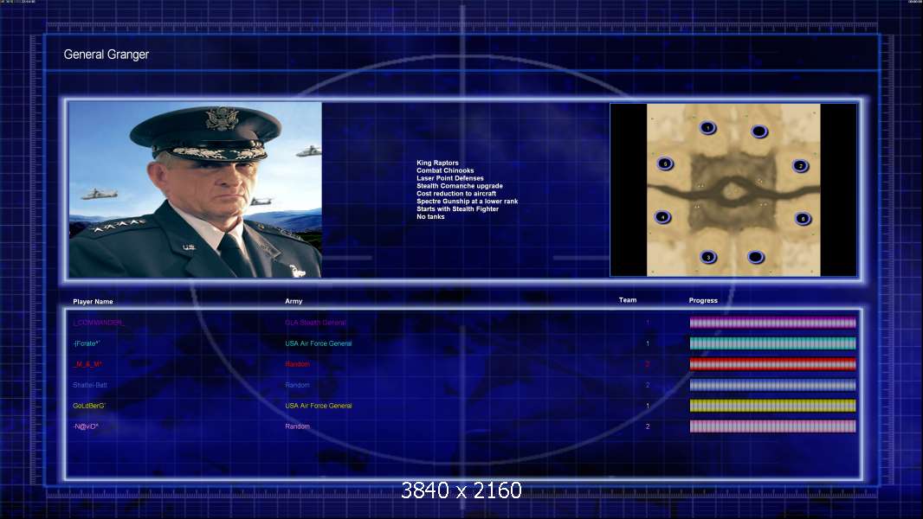
Task: Click Stealth Comanche upgrade line
Action: click(460, 186)
